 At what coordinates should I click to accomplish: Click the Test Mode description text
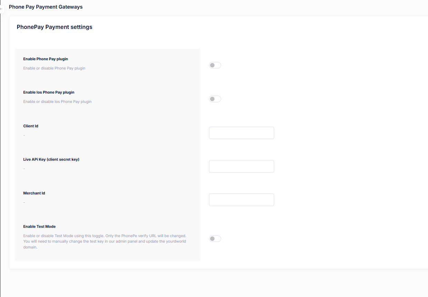coord(104,241)
